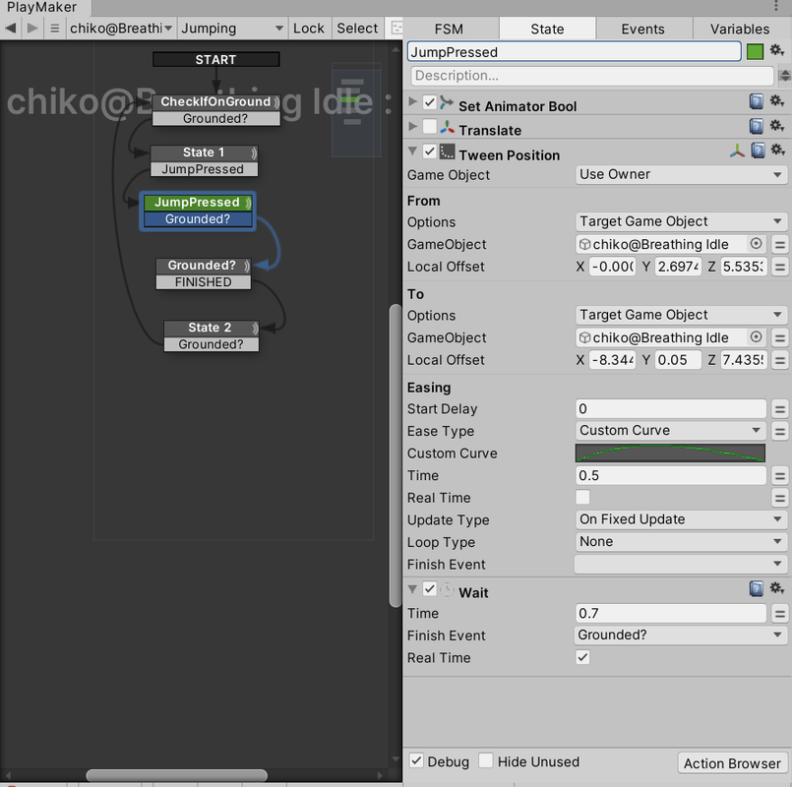This screenshot has height=787, width=792.
Task: Toggle variable mode for Tween Time
Action: point(779,475)
